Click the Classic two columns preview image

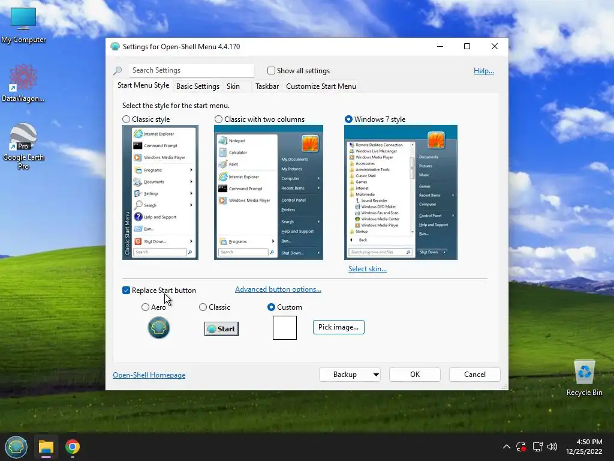pos(268,192)
